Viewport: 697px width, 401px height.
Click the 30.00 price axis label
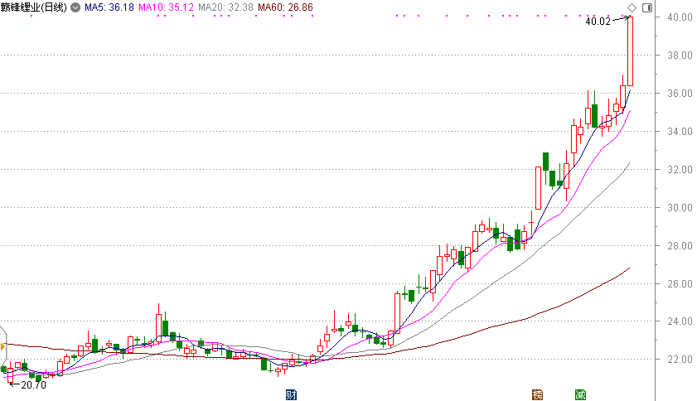(676, 208)
